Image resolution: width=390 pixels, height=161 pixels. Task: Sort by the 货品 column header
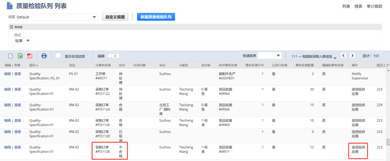coord(72,65)
